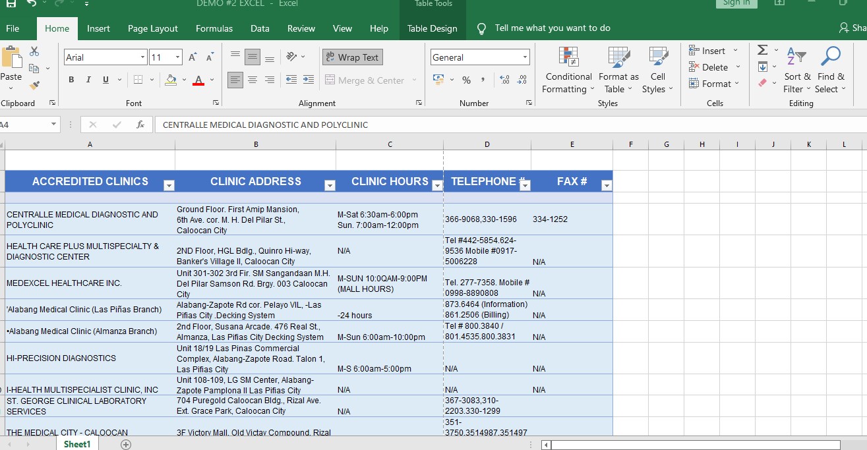Click AutoSum sigma icon
The image size is (867, 450).
pyautogui.click(x=763, y=50)
